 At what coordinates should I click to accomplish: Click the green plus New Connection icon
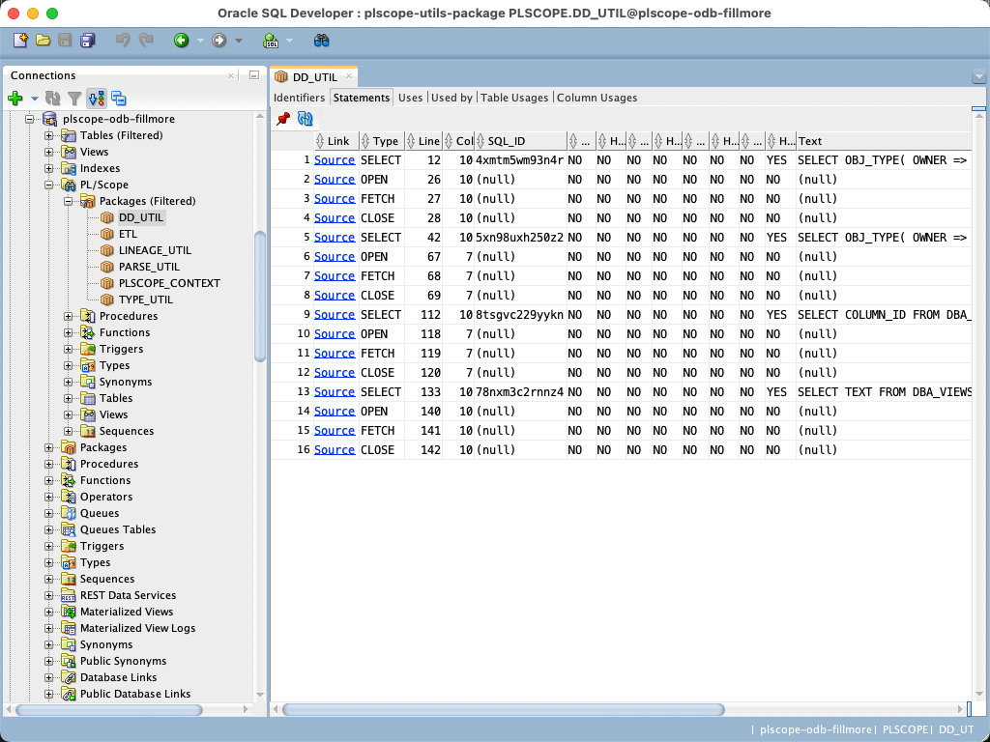[x=15, y=98]
